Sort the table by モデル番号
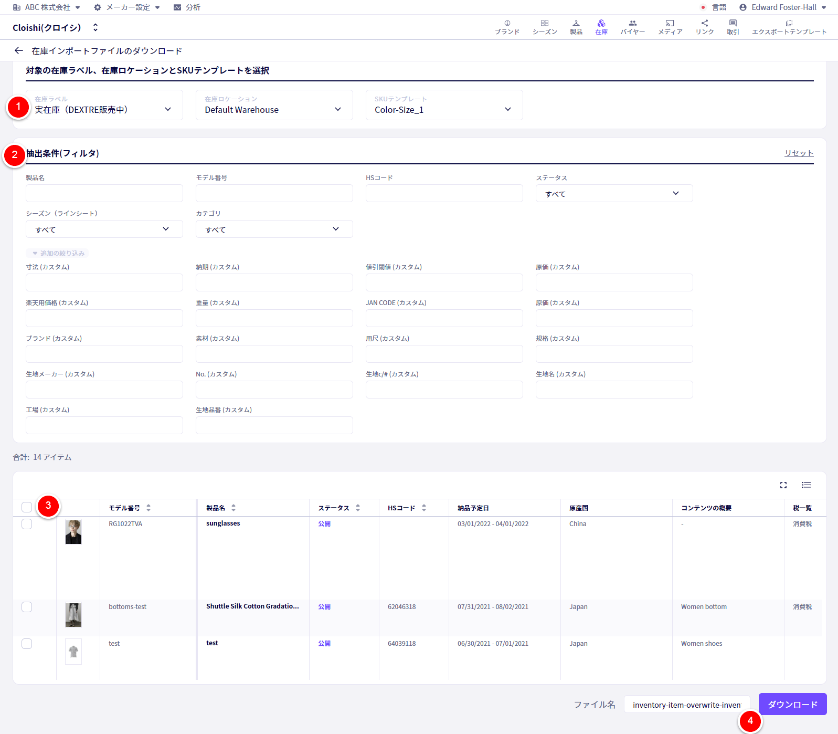 [x=148, y=508]
